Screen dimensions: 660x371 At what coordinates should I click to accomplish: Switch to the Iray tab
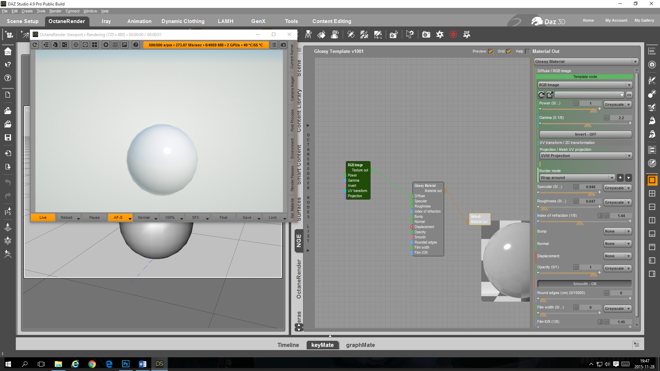coord(106,21)
